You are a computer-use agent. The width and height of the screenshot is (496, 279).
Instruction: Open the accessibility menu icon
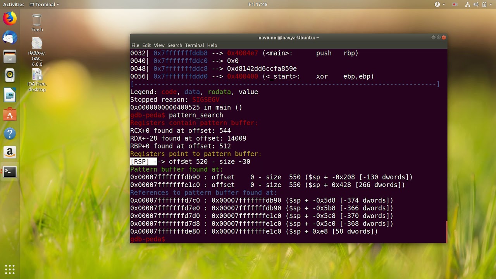click(437, 4)
